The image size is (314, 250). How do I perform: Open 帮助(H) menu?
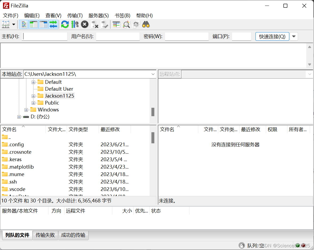pos(144,15)
